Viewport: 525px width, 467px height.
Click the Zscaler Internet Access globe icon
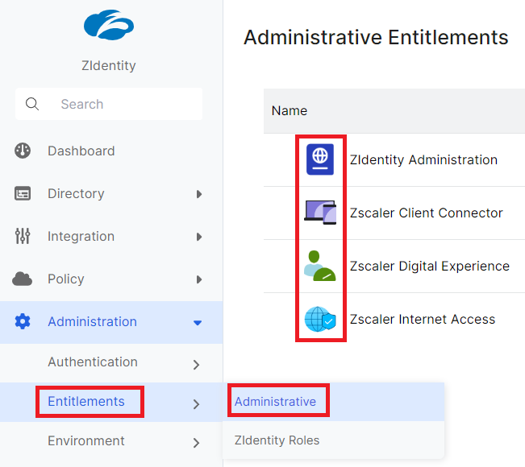pyautogui.click(x=320, y=319)
